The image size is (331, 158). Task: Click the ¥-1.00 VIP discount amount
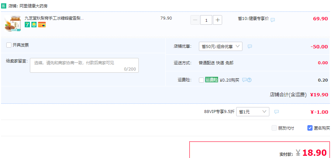point(319,112)
